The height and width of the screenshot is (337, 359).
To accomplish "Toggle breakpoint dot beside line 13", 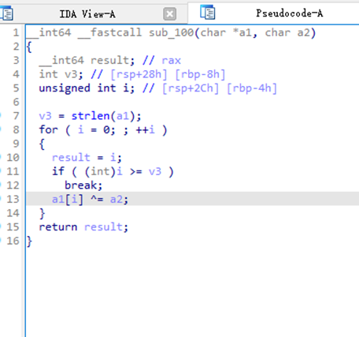I will pyautogui.click(x=0, y=199).
